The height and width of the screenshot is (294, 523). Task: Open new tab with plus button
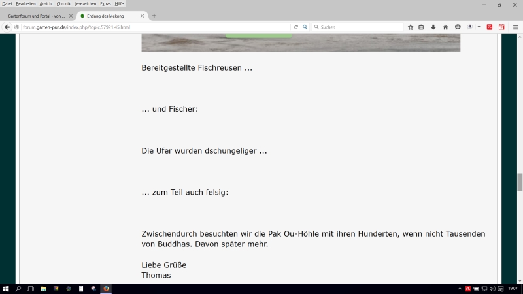tap(154, 16)
